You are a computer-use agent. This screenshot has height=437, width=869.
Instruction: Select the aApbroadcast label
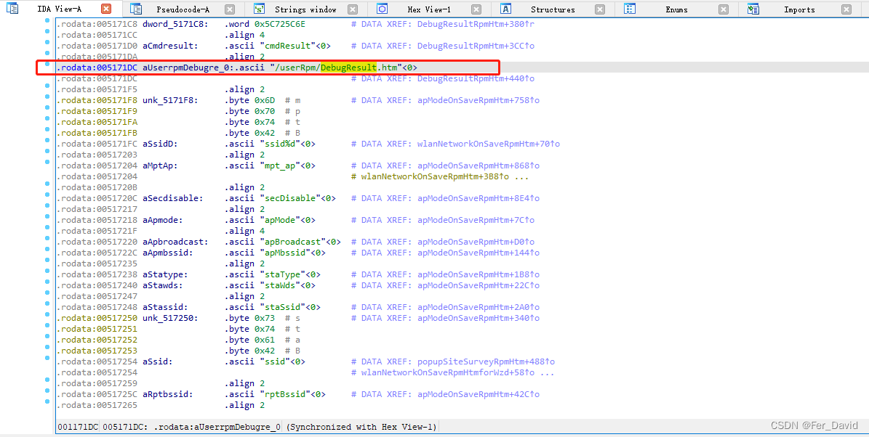pos(175,242)
